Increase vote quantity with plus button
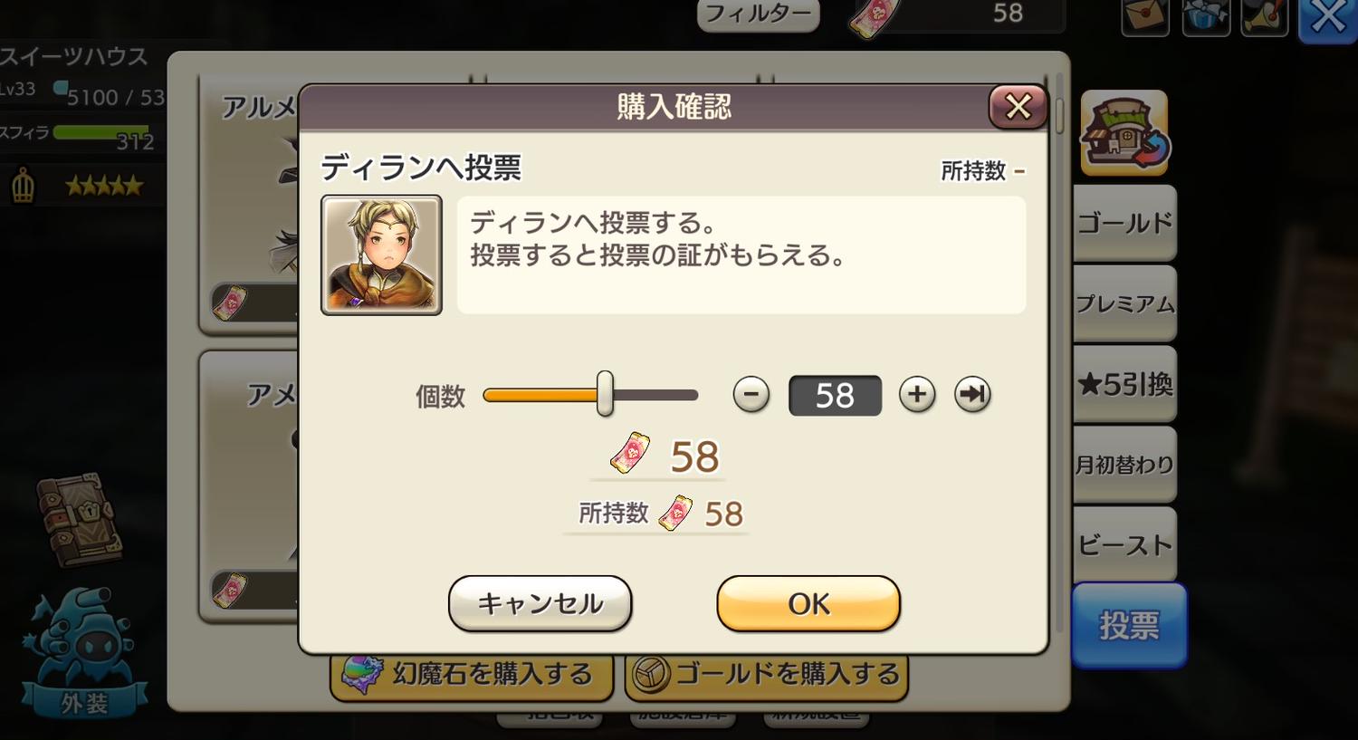This screenshot has height=740, width=1358. coord(917,395)
